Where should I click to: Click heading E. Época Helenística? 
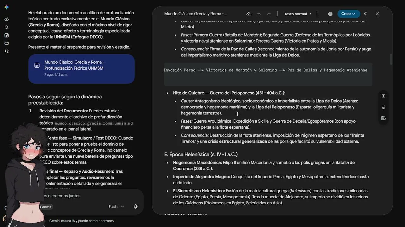coord(201,154)
